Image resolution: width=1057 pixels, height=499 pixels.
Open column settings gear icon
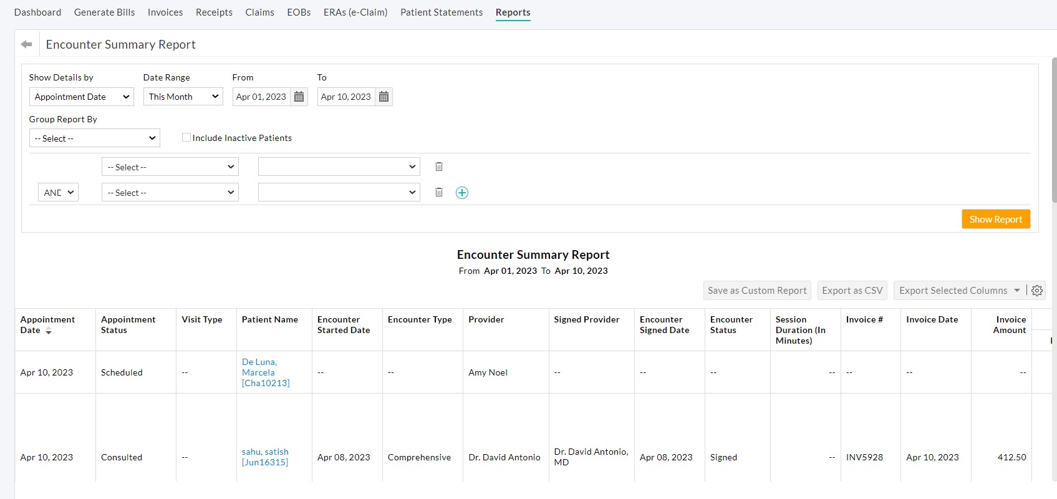1037,291
